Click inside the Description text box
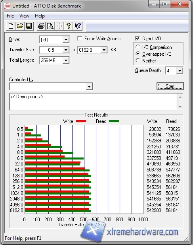The height and width of the screenshot is (245, 193). (93, 102)
